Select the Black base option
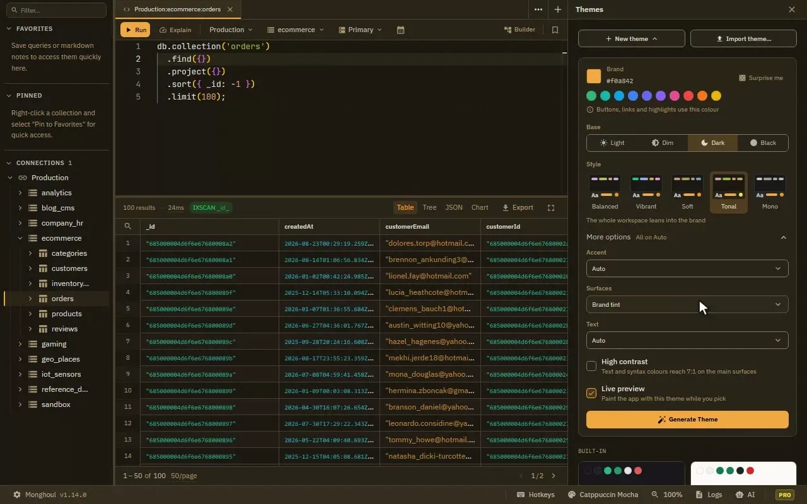 (763, 143)
